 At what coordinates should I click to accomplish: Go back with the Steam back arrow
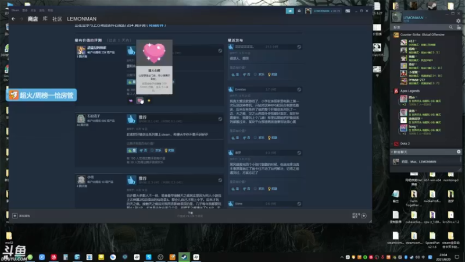pyautogui.click(x=13, y=19)
